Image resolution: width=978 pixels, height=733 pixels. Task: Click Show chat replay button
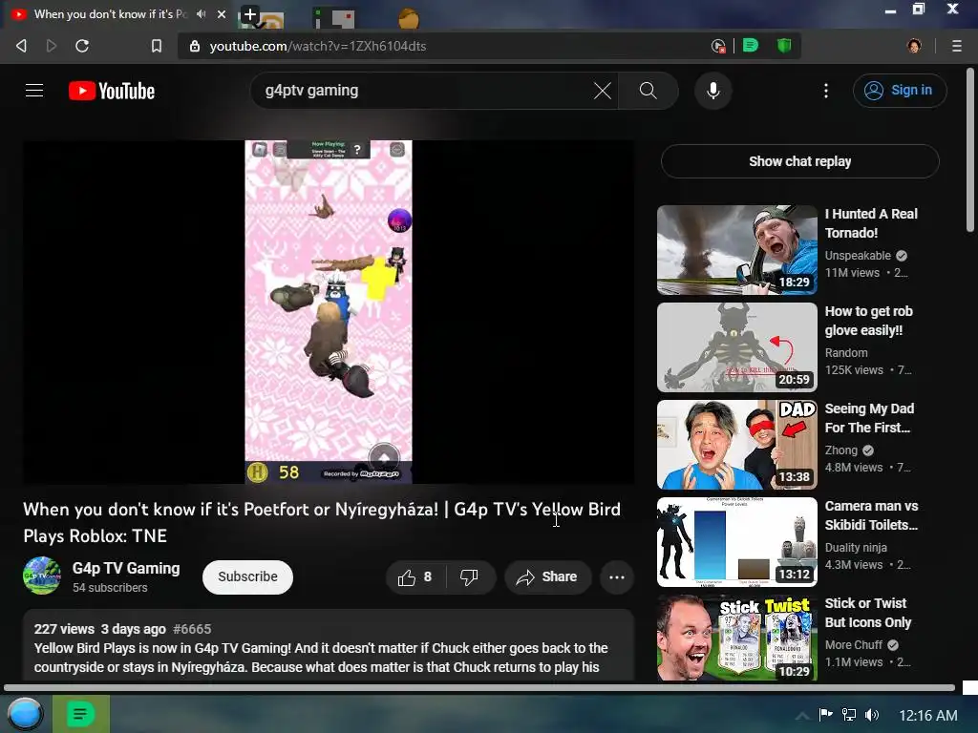click(x=799, y=161)
